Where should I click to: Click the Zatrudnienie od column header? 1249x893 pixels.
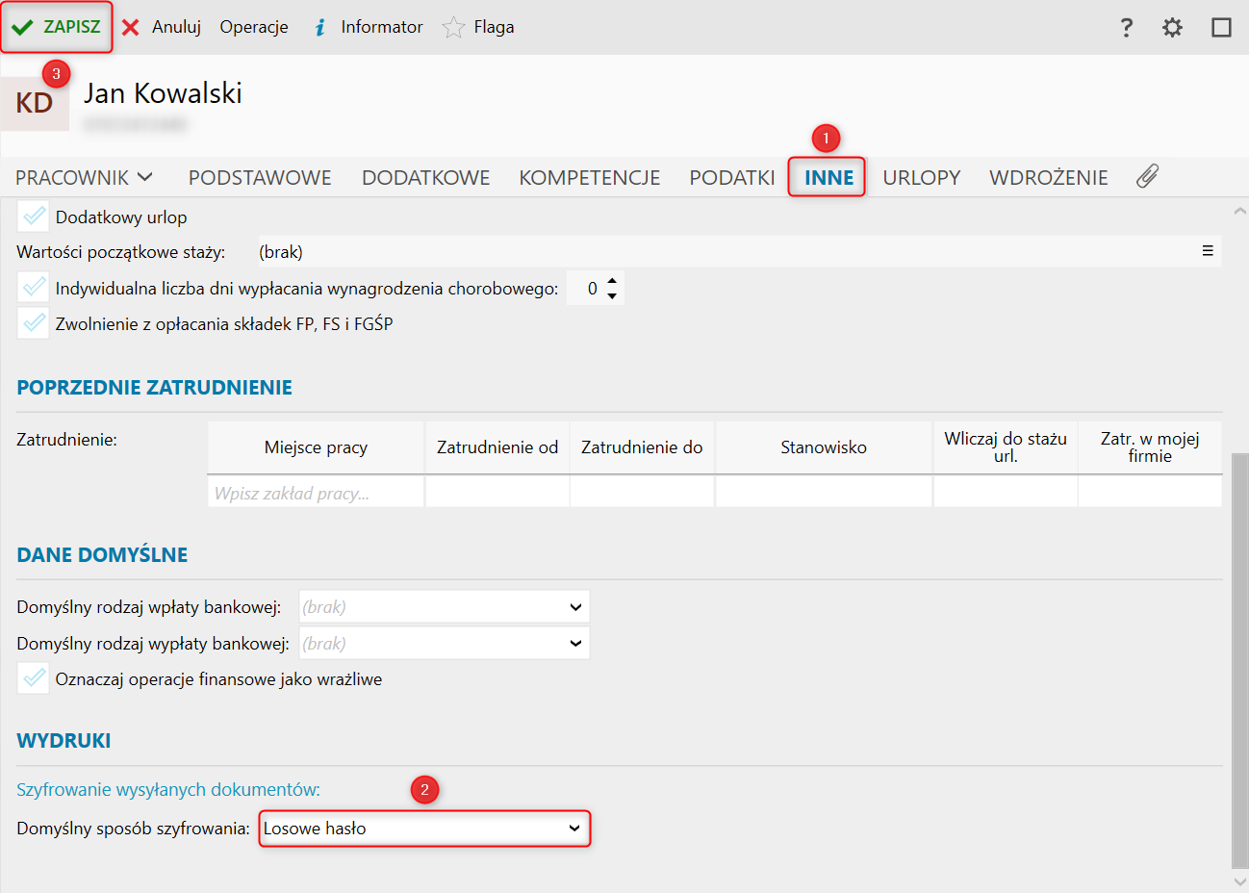click(497, 447)
